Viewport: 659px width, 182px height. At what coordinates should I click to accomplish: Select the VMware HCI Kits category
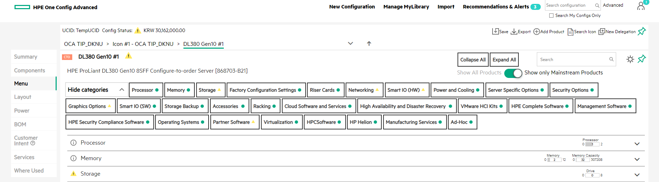coord(482,106)
